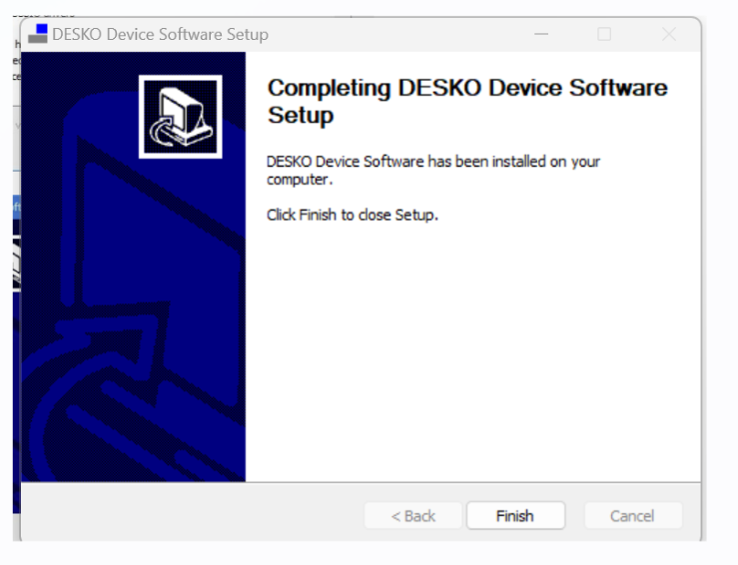Close the setup window with X
This screenshot has width=738, height=565.
pyautogui.click(x=668, y=35)
